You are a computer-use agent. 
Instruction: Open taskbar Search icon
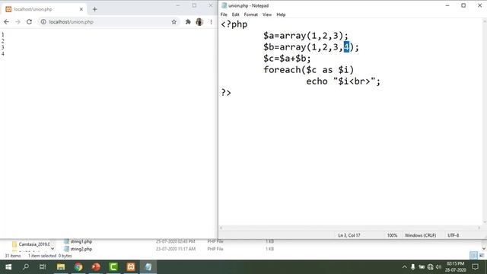click(26, 267)
